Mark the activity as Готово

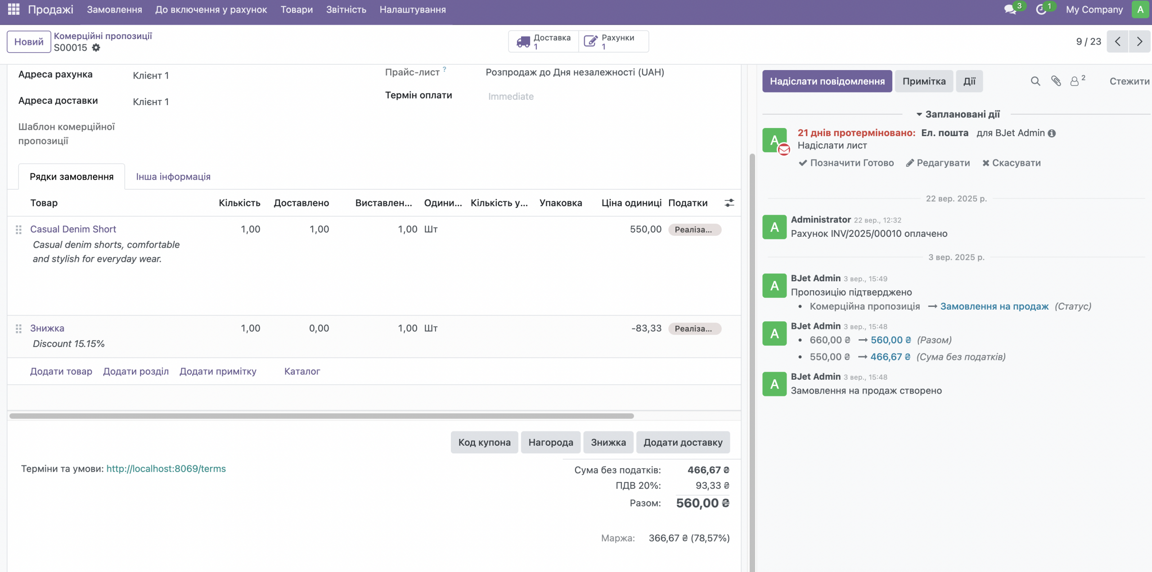tap(846, 163)
